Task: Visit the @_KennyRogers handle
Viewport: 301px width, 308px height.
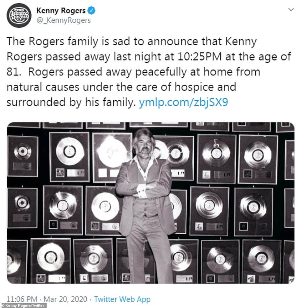Action: point(64,20)
